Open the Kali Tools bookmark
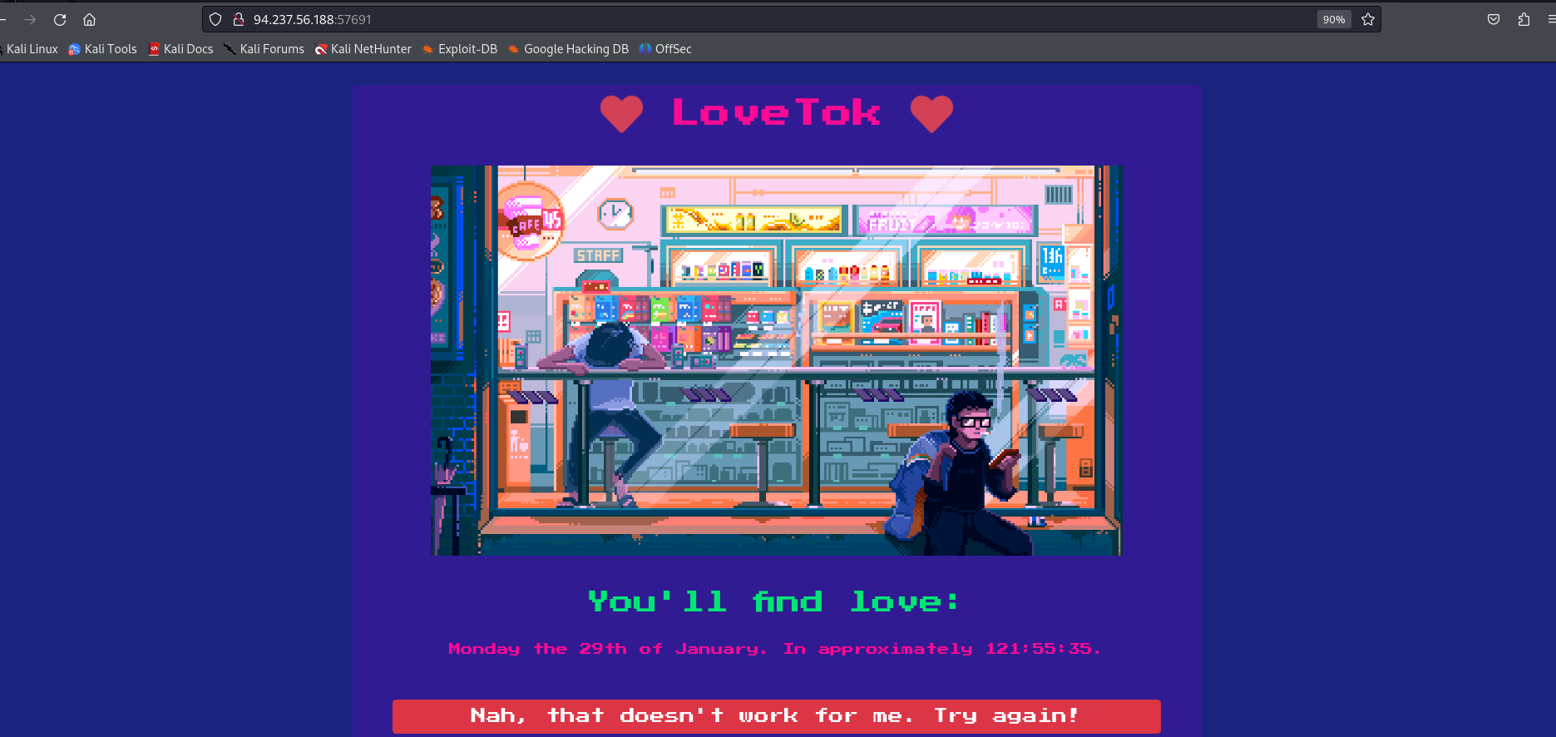 click(x=103, y=49)
